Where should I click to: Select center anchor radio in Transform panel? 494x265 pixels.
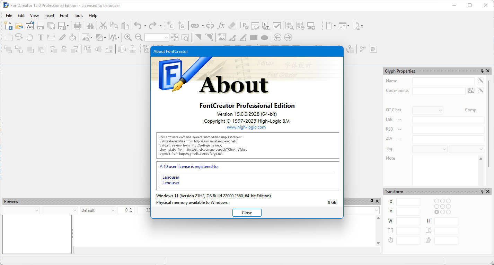click(442, 206)
